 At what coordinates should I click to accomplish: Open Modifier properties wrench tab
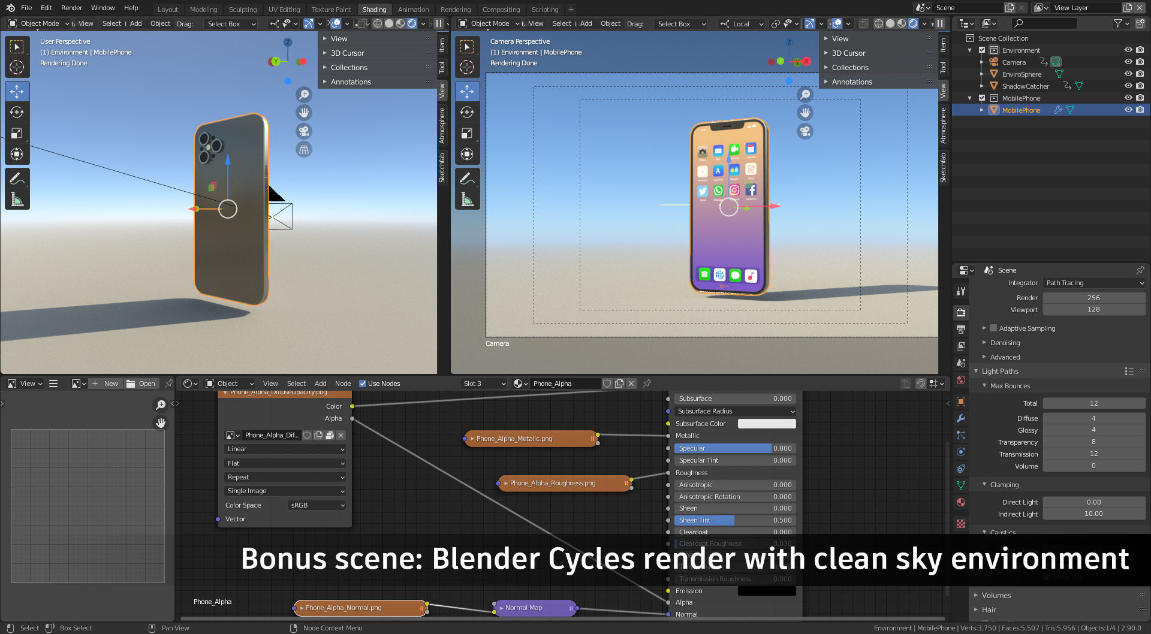(961, 418)
